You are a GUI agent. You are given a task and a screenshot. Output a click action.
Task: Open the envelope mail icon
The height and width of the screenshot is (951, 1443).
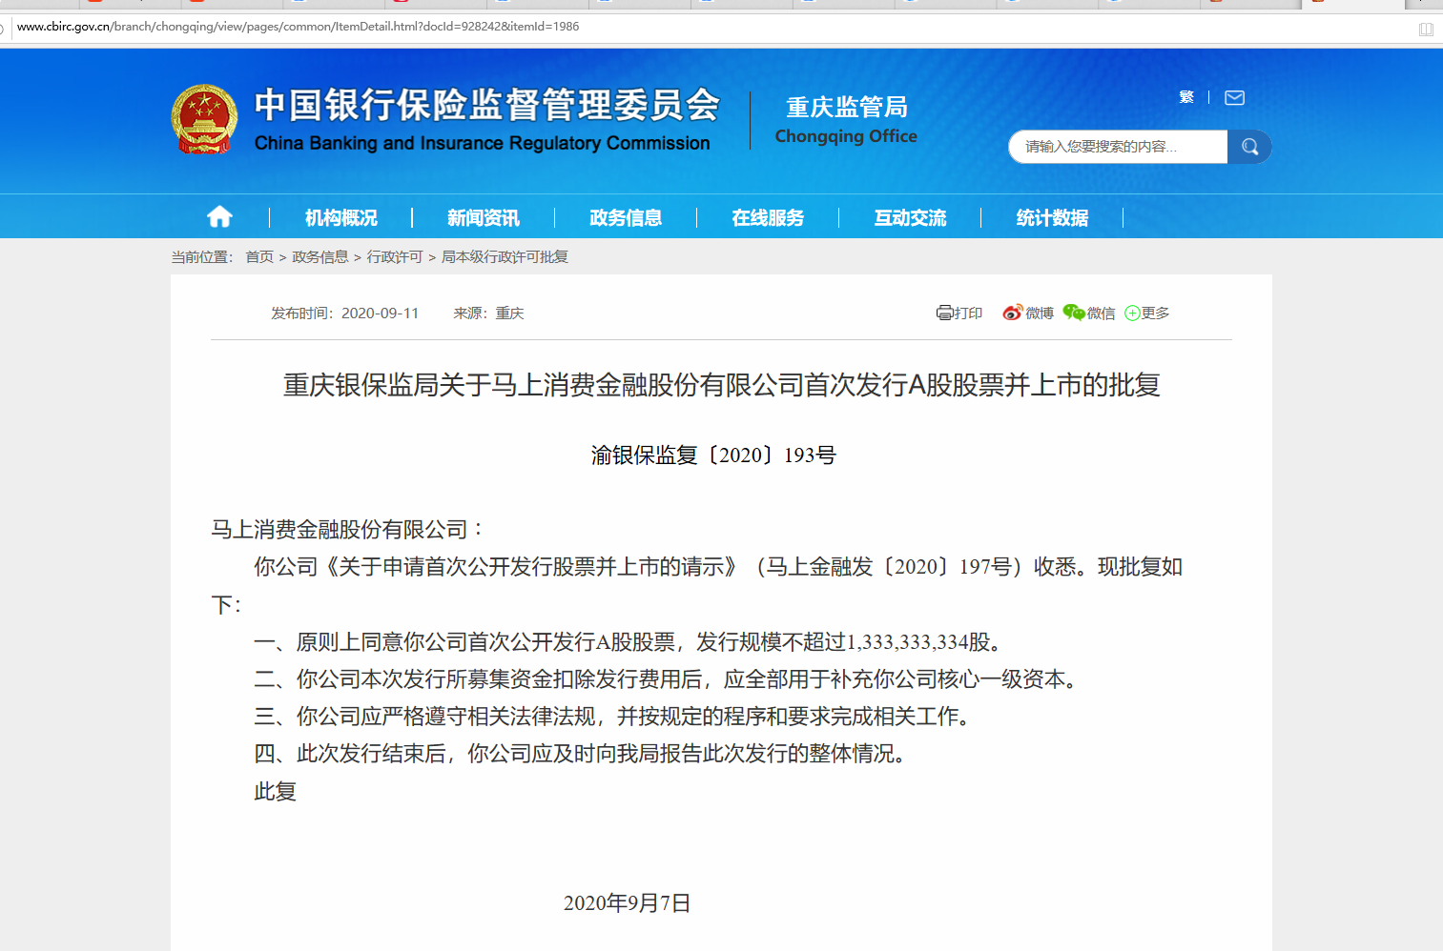[x=1234, y=97]
